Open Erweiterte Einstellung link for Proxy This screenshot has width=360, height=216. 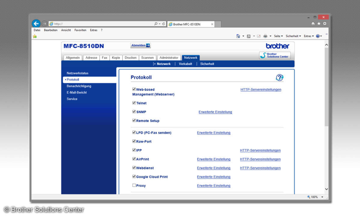pyautogui.click(x=214, y=186)
